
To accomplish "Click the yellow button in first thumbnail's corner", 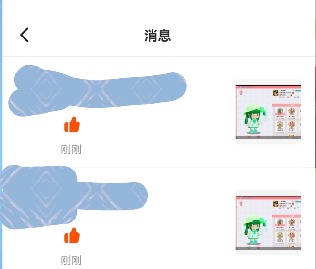I will click(x=291, y=136).
